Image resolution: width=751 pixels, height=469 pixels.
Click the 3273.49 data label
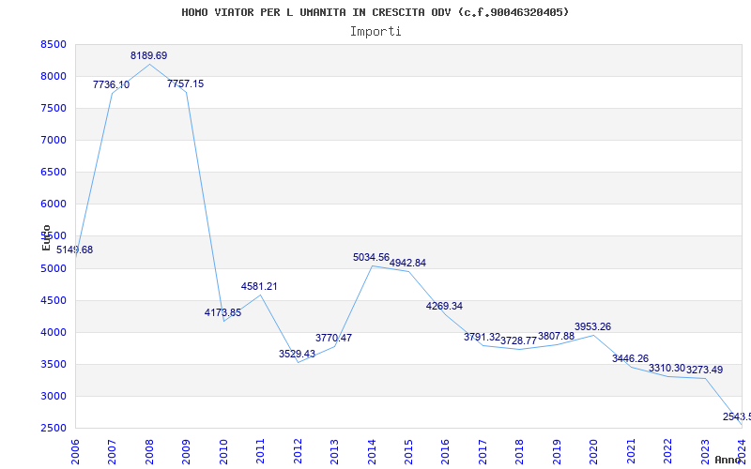pyautogui.click(x=705, y=370)
